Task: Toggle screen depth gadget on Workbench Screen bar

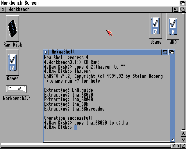Action: pyautogui.click(x=183, y=3)
